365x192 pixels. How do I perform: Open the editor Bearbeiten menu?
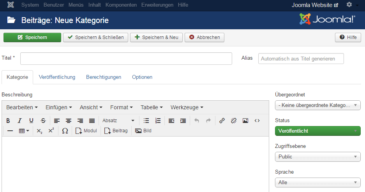(22, 107)
